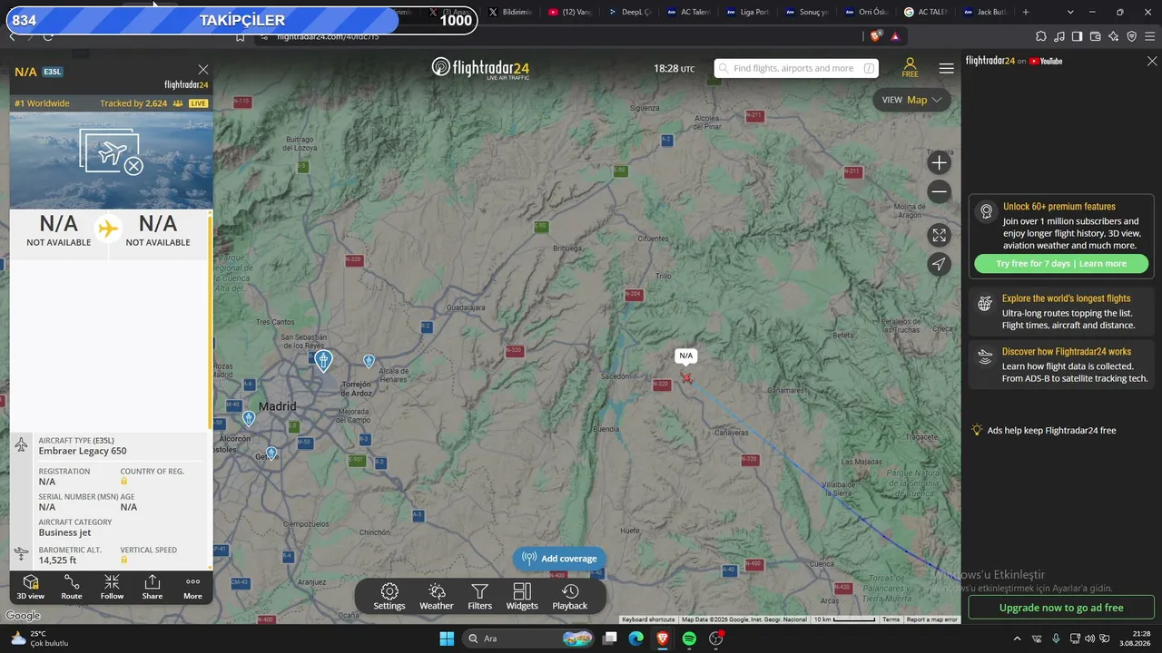This screenshot has width=1162, height=653.
Task: Click the locked Country of Reg. padlock
Action: [124, 482]
